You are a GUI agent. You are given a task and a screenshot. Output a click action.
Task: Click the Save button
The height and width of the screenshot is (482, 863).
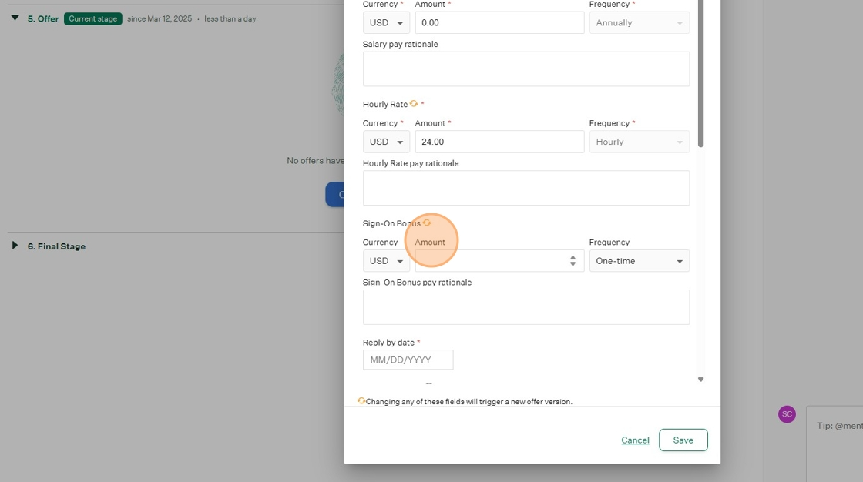pos(683,440)
